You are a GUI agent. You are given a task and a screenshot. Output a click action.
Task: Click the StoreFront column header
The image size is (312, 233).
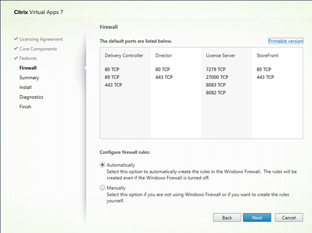point(267,55)
